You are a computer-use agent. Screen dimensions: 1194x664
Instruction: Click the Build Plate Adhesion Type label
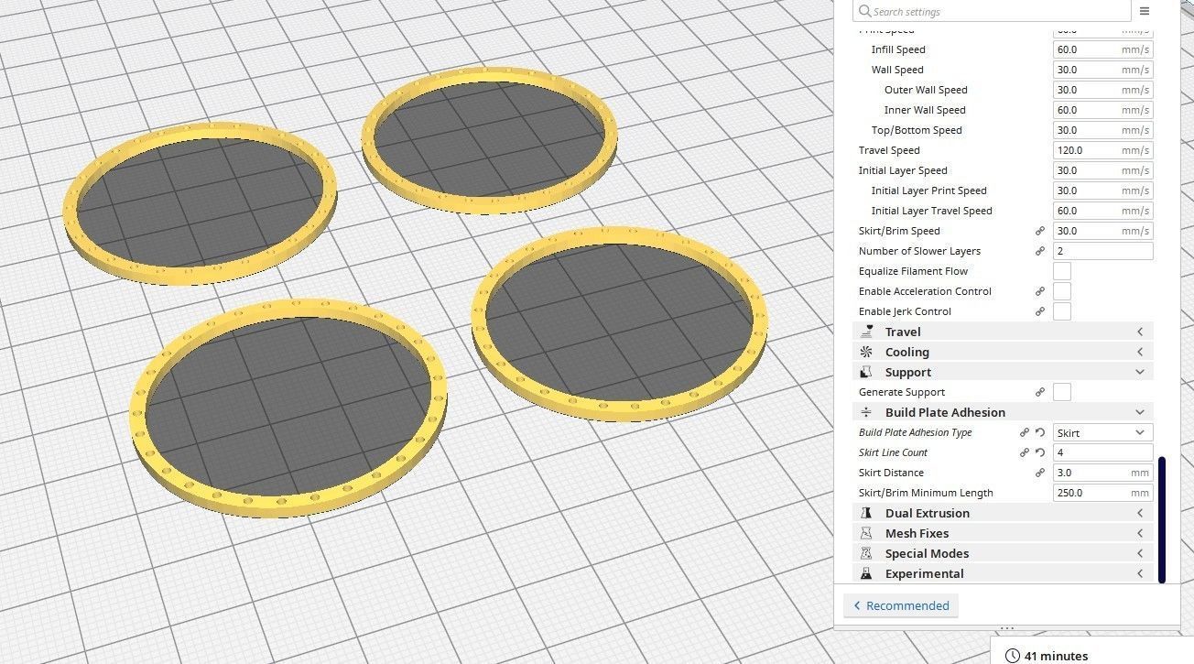916,432
